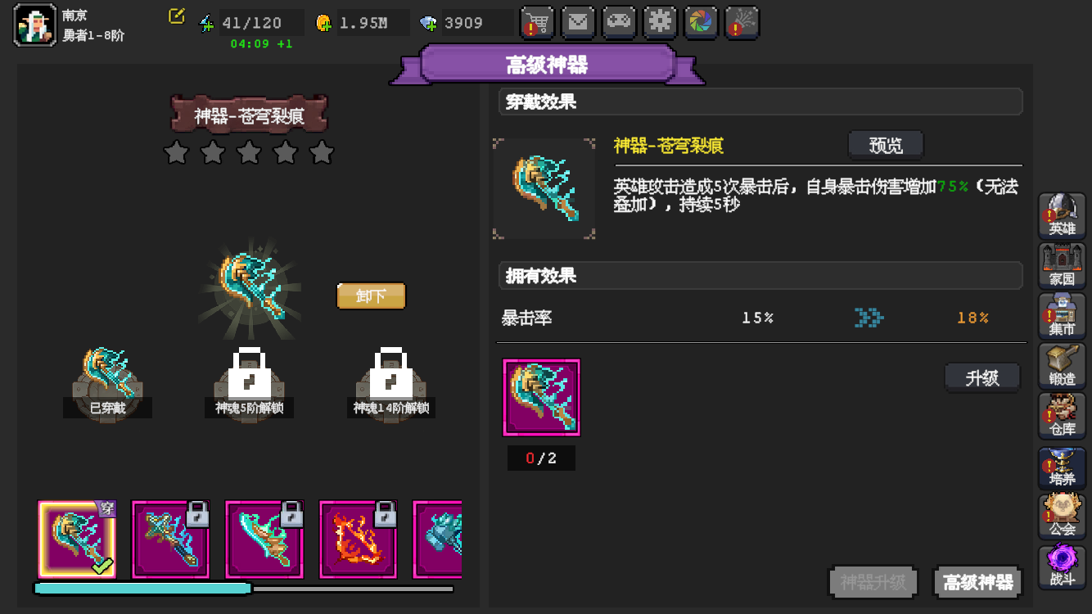
Task: Select the locked flame artifact thumbnail
Action: coord(358,539)
